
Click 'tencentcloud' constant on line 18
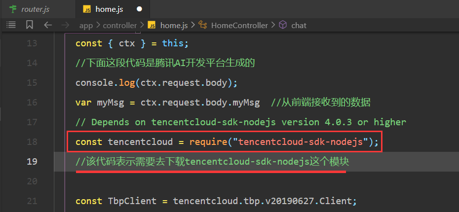[140, 142]
